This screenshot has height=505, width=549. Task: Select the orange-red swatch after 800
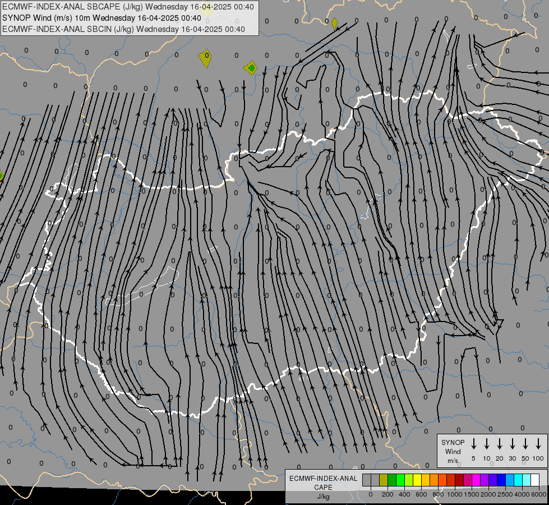click(x=442, y=480)
